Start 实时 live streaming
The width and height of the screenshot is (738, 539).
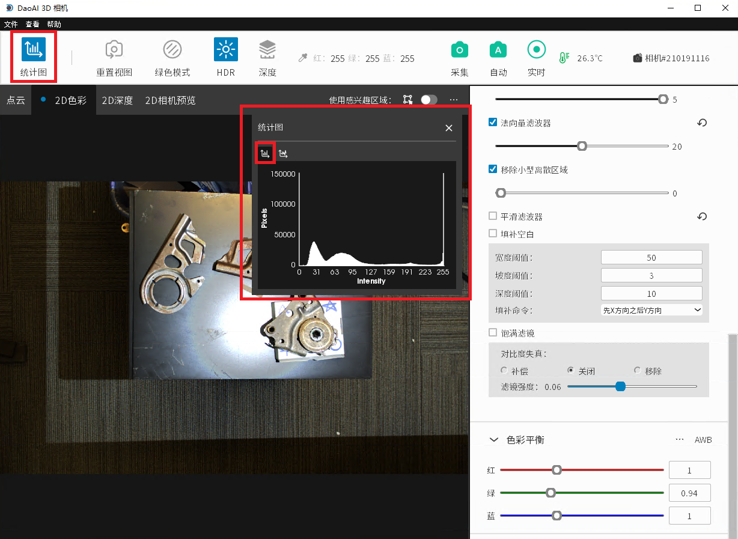536,50
